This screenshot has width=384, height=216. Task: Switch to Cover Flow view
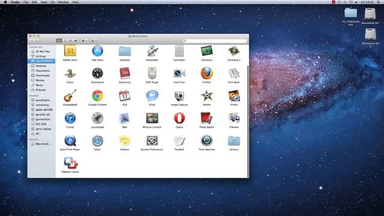tap(76, 41)
